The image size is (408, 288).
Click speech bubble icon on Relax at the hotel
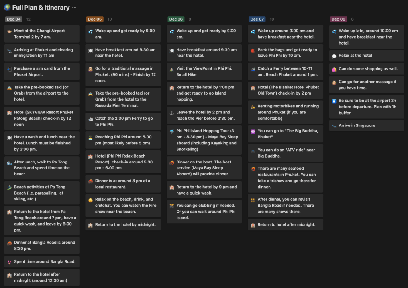pyautogui.click(x=334, y=56)
